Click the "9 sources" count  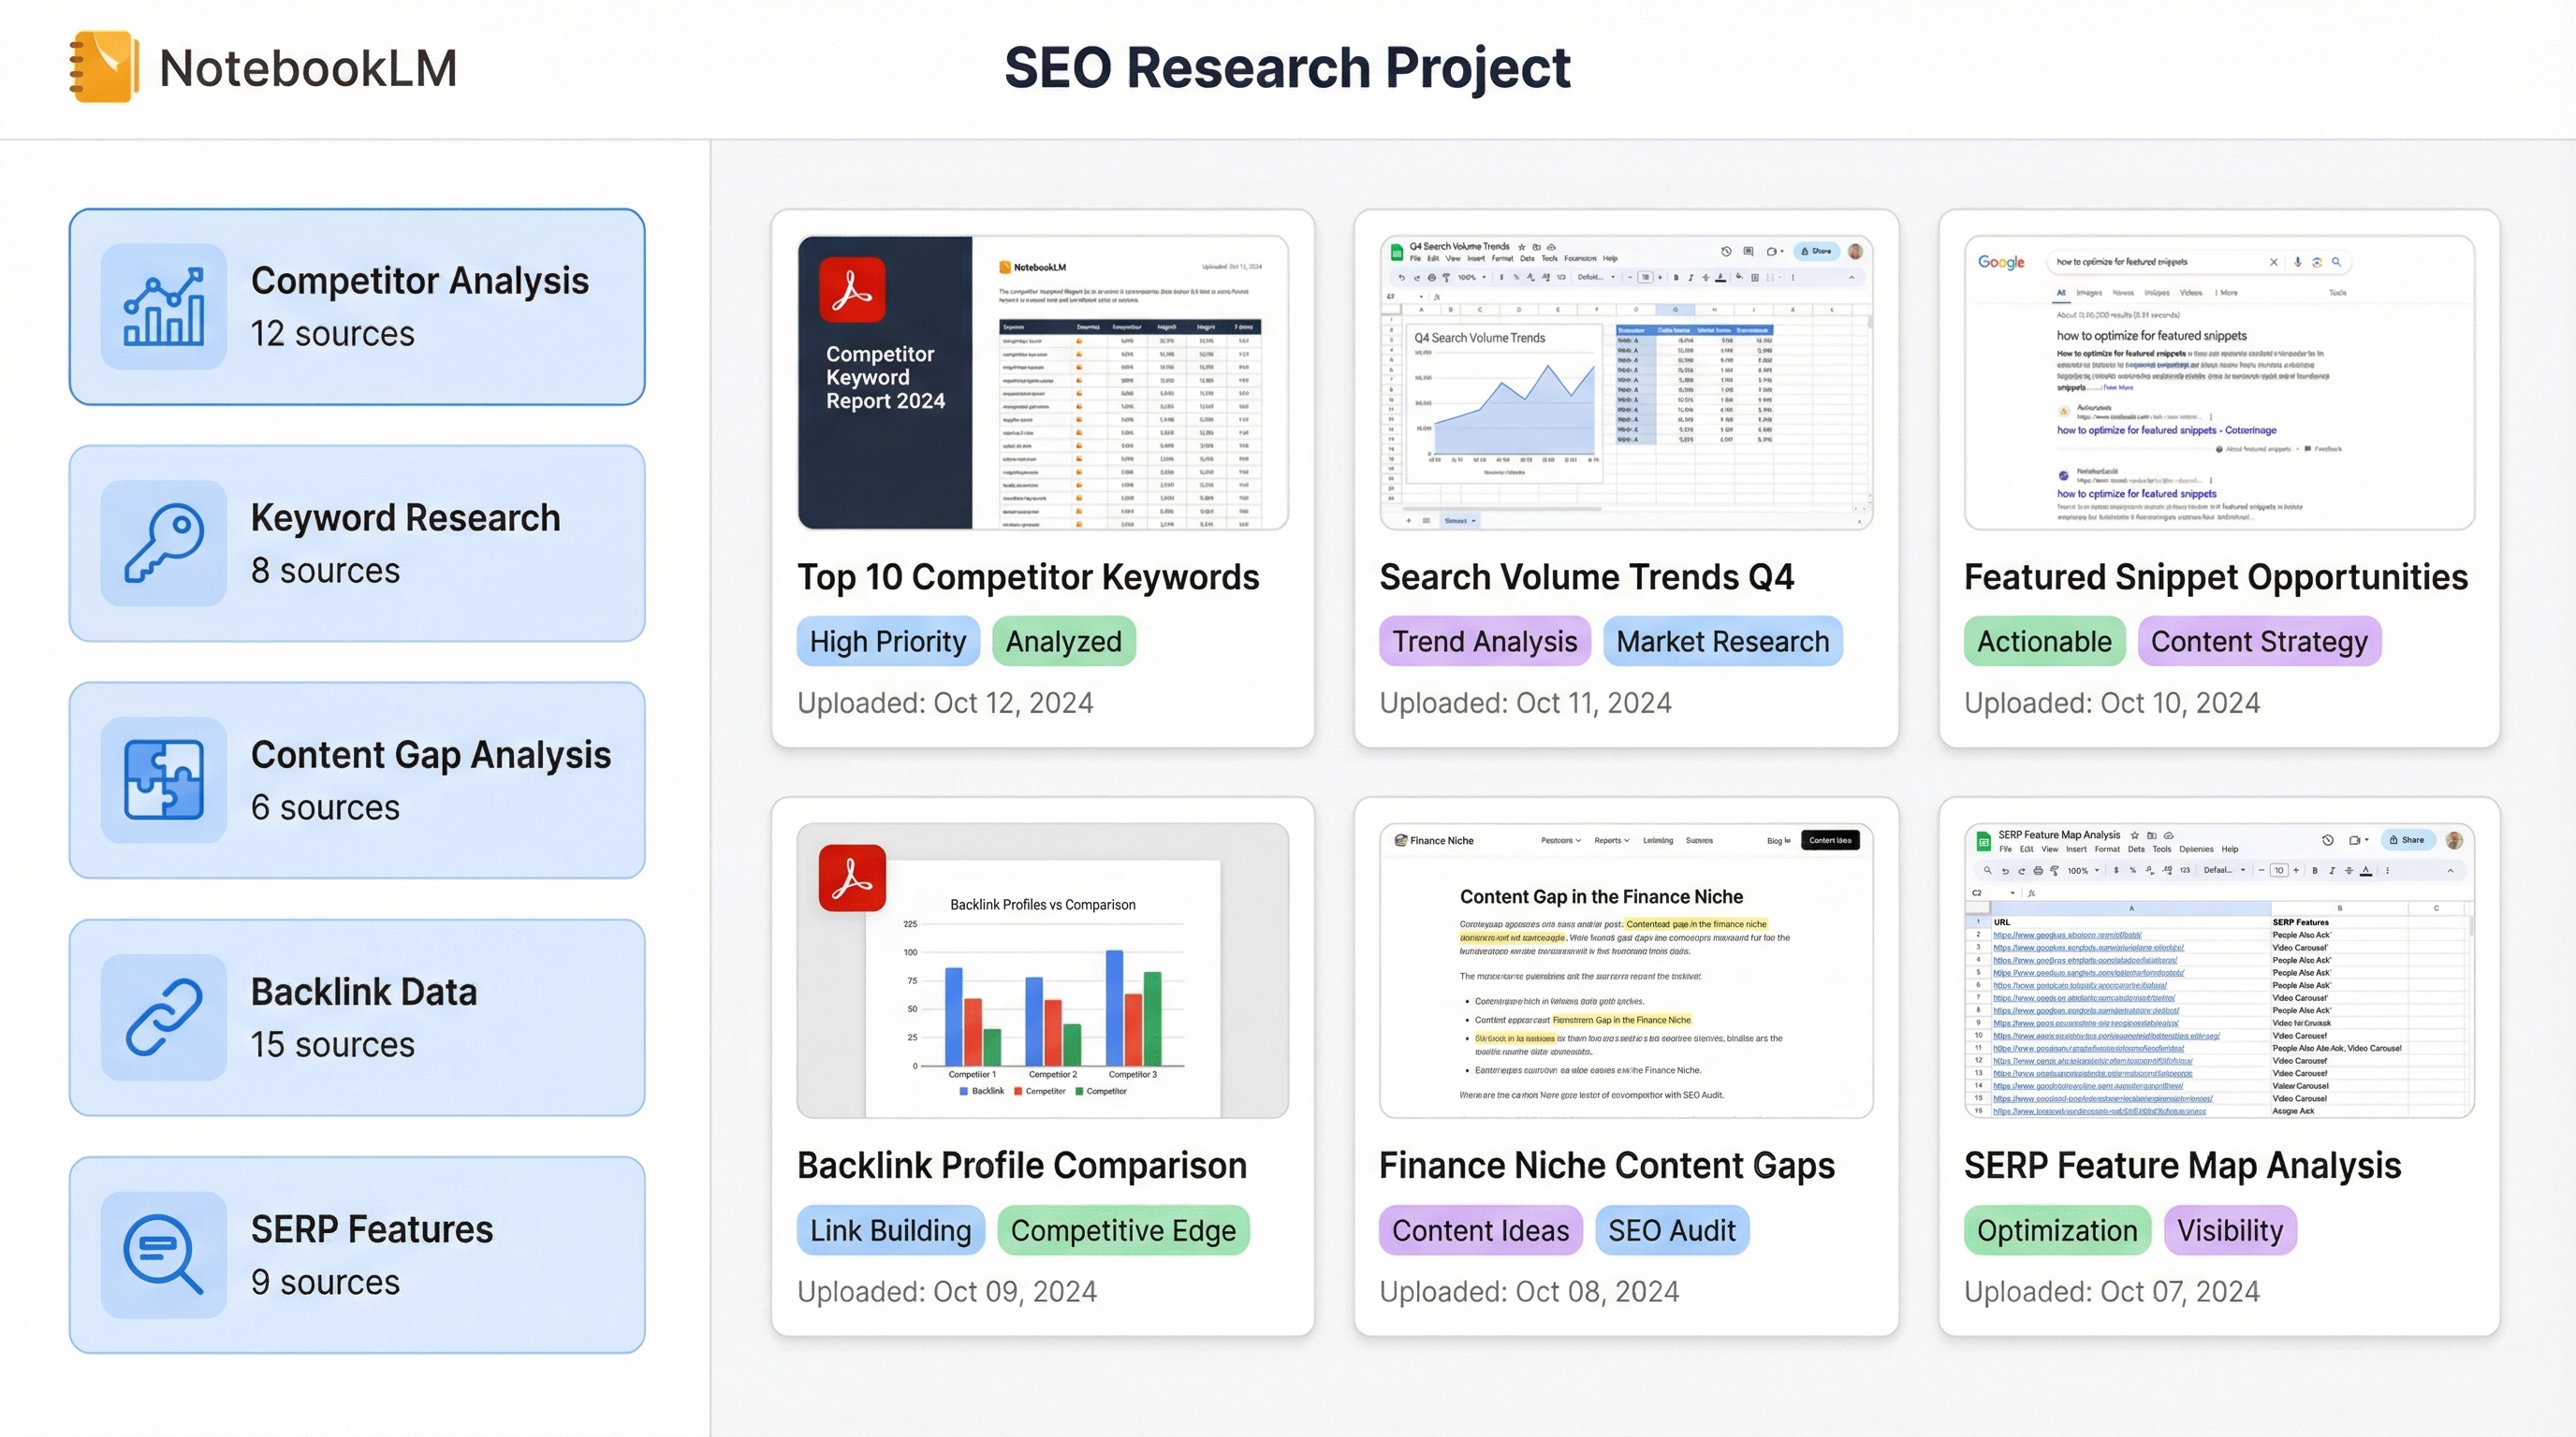click(325, 1282)
